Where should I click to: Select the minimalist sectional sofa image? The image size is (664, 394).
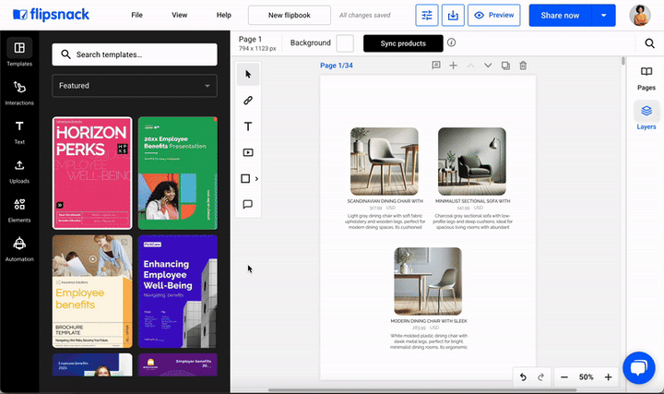(472, 161)
